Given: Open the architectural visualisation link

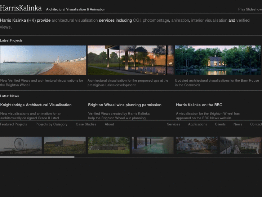Looking at the screenshot, I should [x=75, y=21].
